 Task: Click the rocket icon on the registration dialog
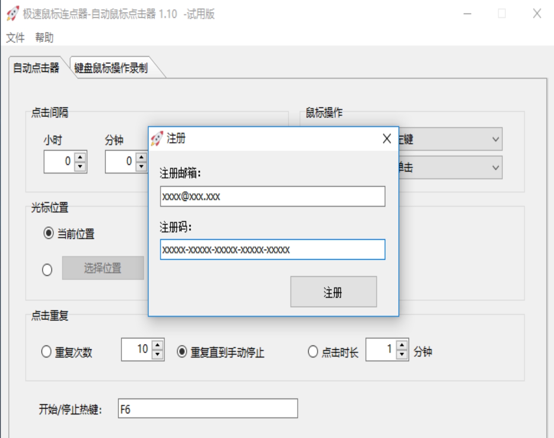[x=158, y=138]
